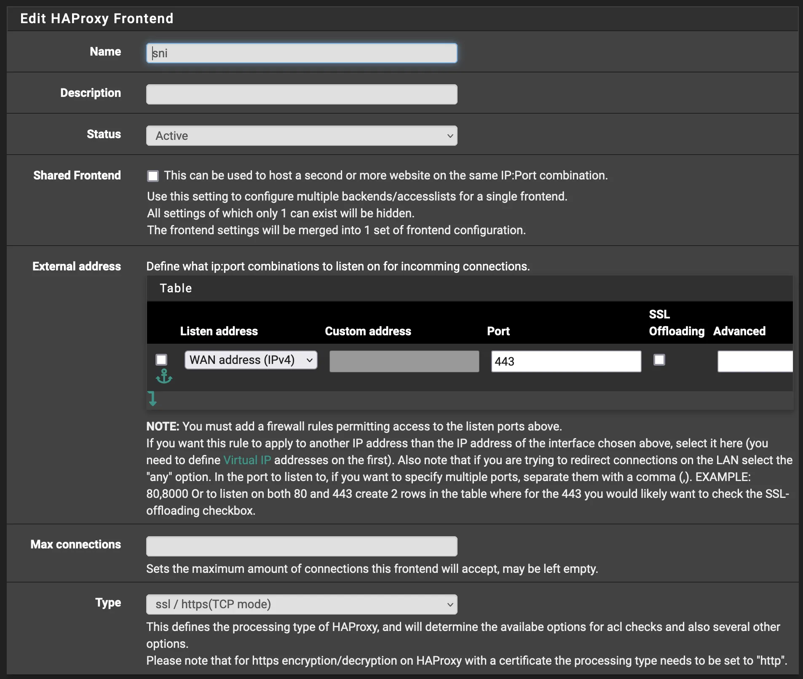Click the Advanced column input box
This screenshot has width=803, height=679.
(754, 361)
